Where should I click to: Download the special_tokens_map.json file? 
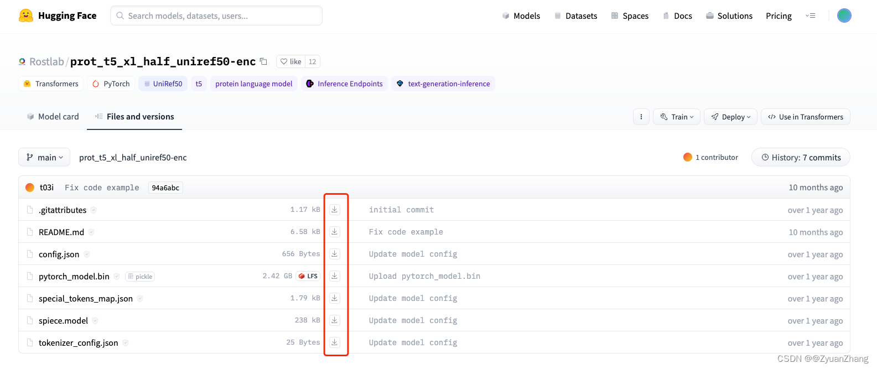tap(335, 298)
